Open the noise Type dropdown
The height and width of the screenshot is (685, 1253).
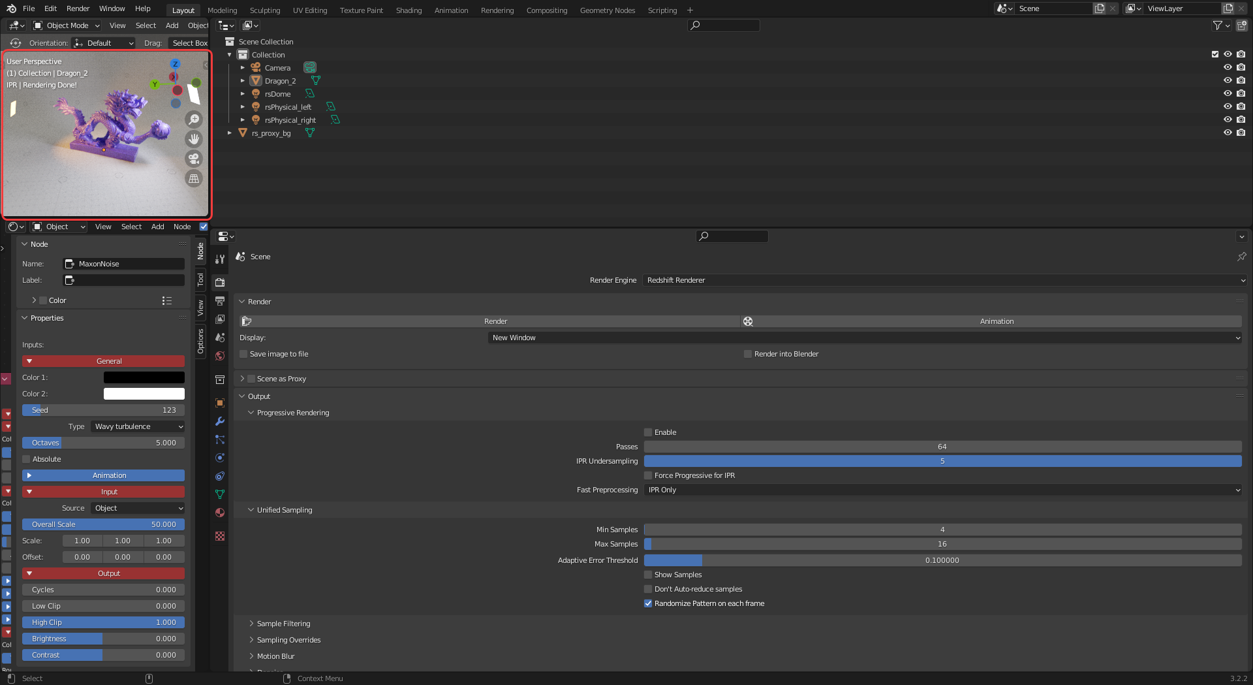pyautogui.click(x=138, y=426)
